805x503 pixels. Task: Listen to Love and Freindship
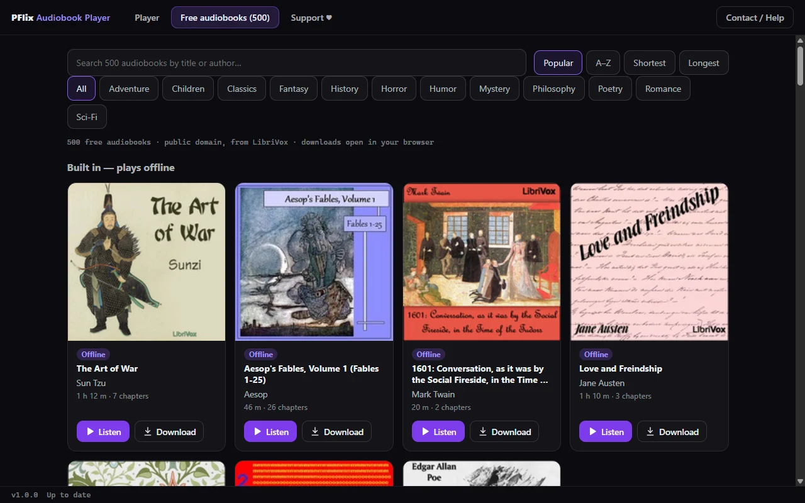[x=606, y=432]
